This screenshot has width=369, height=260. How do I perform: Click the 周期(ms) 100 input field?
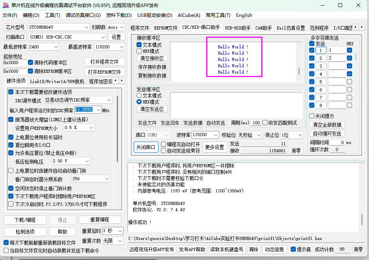click(x=256, y=123)
